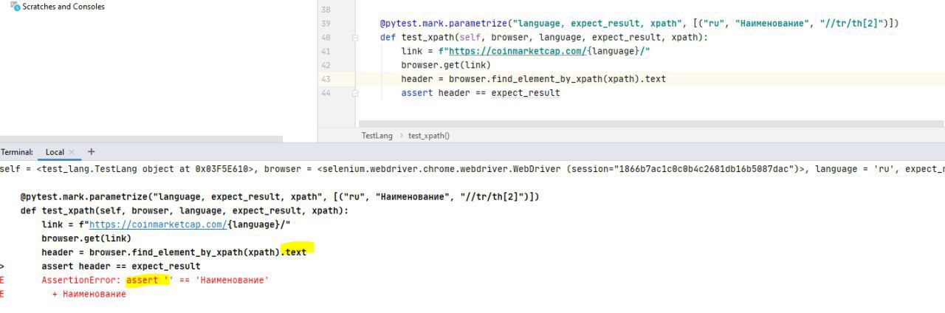Switch to the Local terminal tab
Viewport: 945px width, 313px height.
(55, 152)
